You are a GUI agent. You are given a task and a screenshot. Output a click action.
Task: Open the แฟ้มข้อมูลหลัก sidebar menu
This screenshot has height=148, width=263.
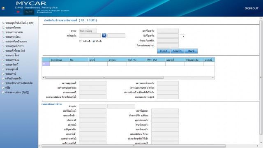[14, 79]
